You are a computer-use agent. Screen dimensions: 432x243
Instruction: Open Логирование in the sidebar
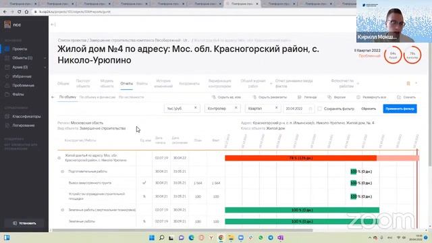point(24,126)
